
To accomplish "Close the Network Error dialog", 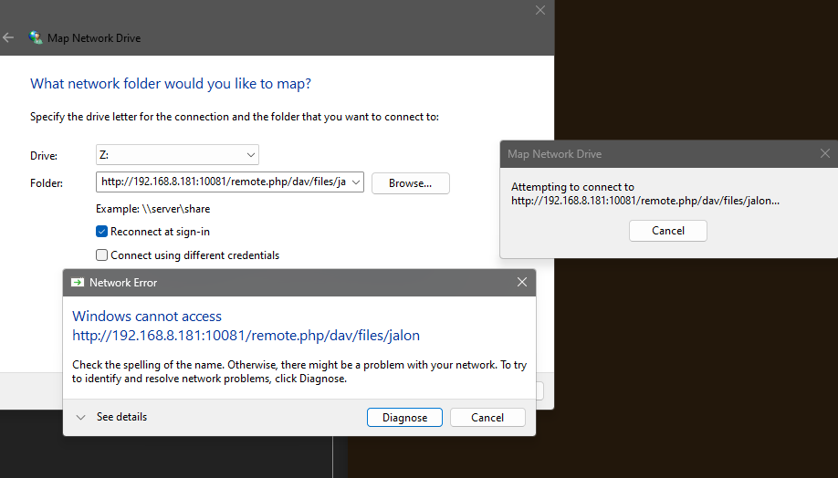I will click(x=522, y=283).
